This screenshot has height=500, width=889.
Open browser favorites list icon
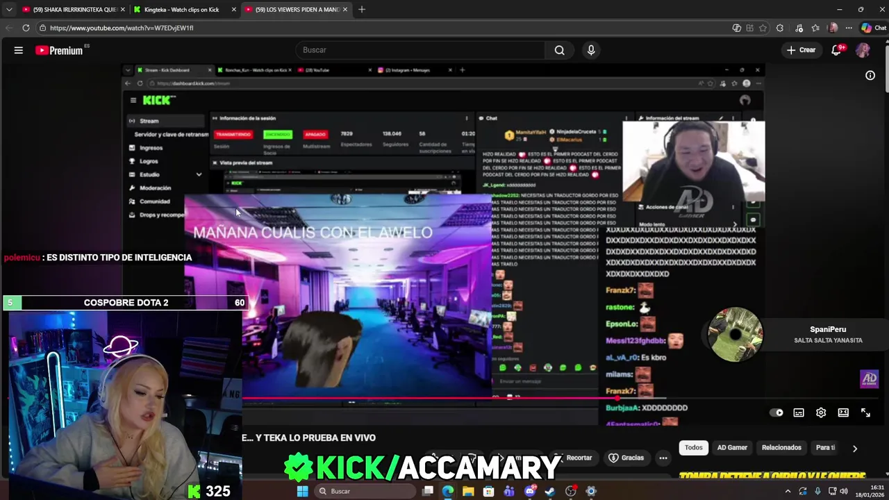815,28
